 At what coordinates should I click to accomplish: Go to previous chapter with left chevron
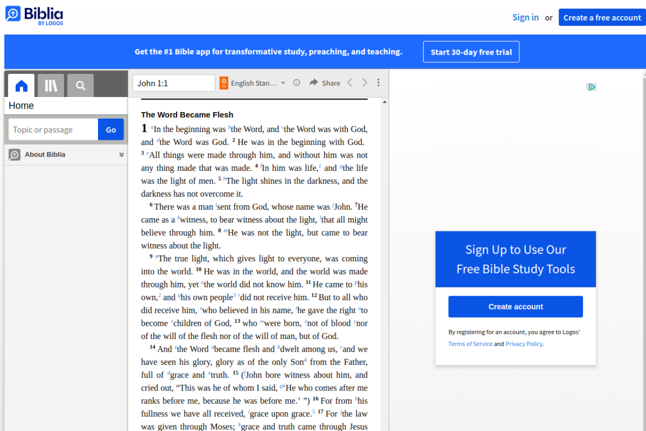click(350, 83)
